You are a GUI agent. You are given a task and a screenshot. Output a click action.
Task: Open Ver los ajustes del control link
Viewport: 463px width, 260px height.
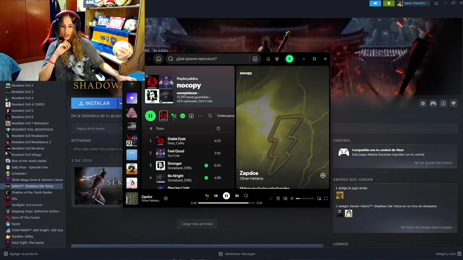[433, 162]
